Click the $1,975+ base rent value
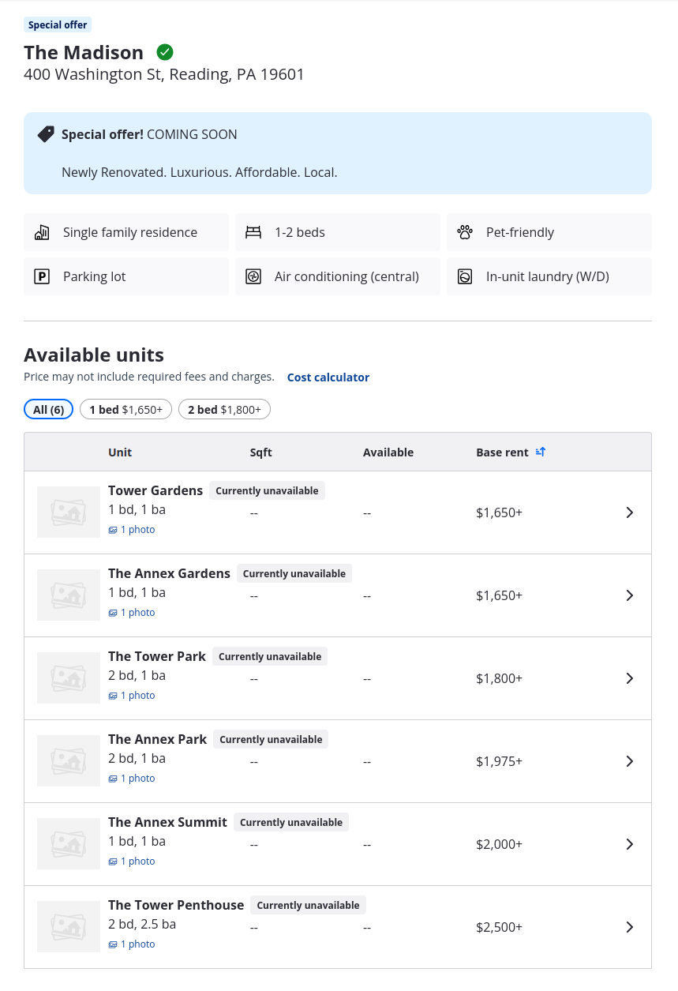 [499, 761]
